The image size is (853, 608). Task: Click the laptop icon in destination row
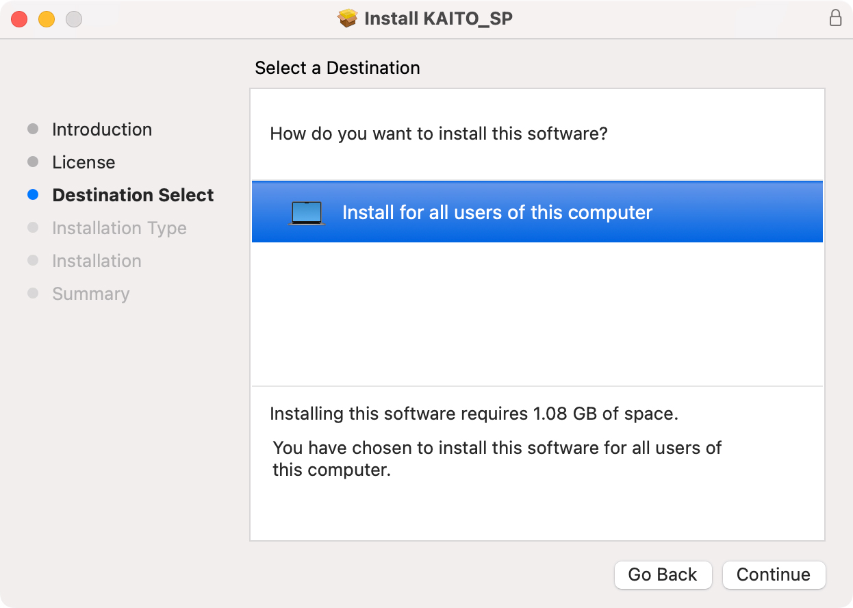(307, 213)
